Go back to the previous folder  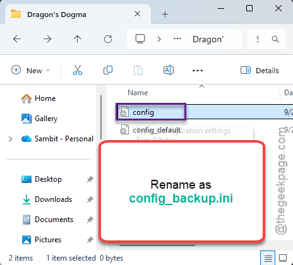[17, 39]
